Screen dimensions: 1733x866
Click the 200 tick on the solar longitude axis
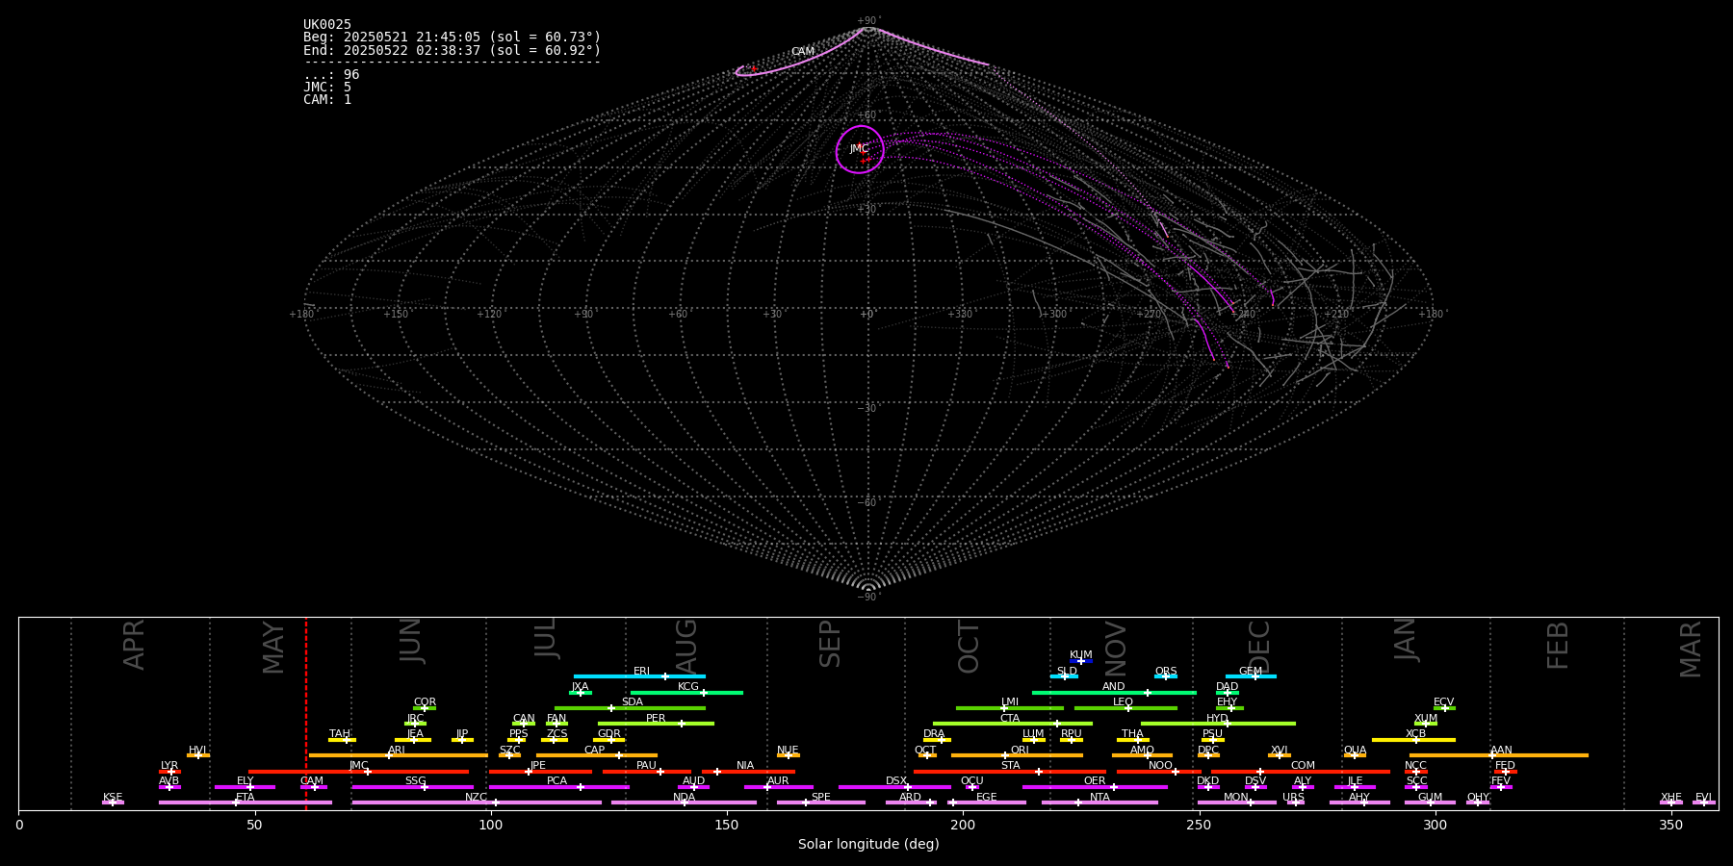point(963,825)
